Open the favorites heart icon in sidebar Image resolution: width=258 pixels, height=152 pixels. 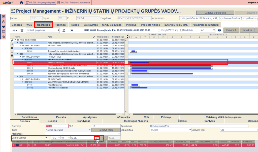point(4,27)
